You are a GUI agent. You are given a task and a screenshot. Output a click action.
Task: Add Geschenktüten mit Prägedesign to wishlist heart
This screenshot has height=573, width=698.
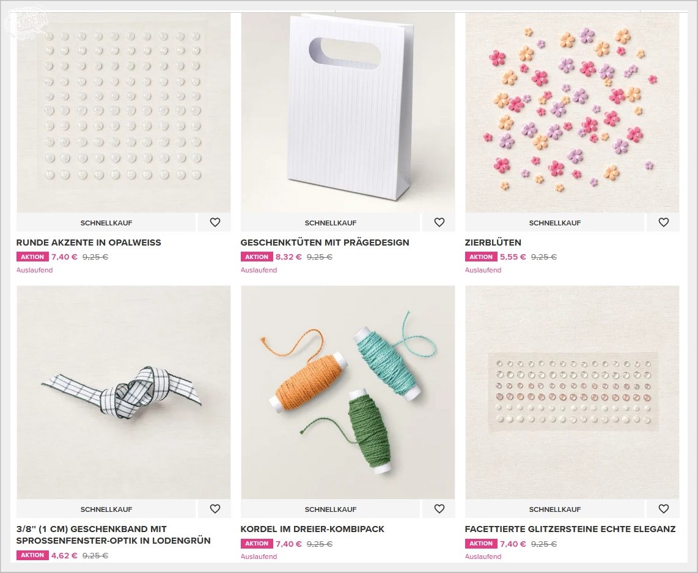[x=439, y=222]
